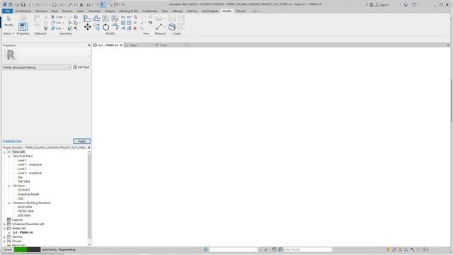Open the Properties help link
453x255 pixels.
click(x=12, y=141)
